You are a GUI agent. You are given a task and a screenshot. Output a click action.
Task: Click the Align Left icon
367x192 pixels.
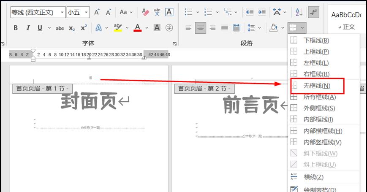pyautogui.click(x=188, y=28)
